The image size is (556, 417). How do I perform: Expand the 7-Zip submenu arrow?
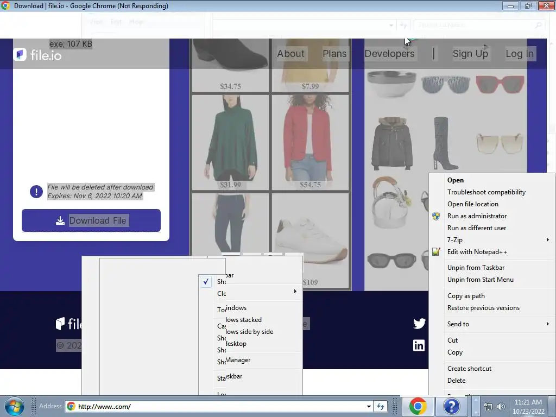(x=548, y=239)
